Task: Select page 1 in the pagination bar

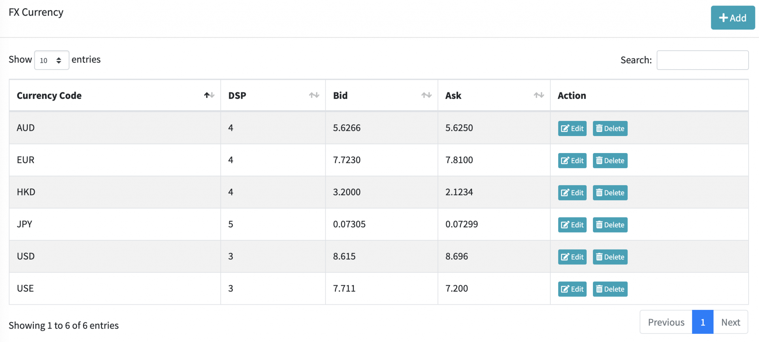Action: pyautogui.click(x=703, y=322)
